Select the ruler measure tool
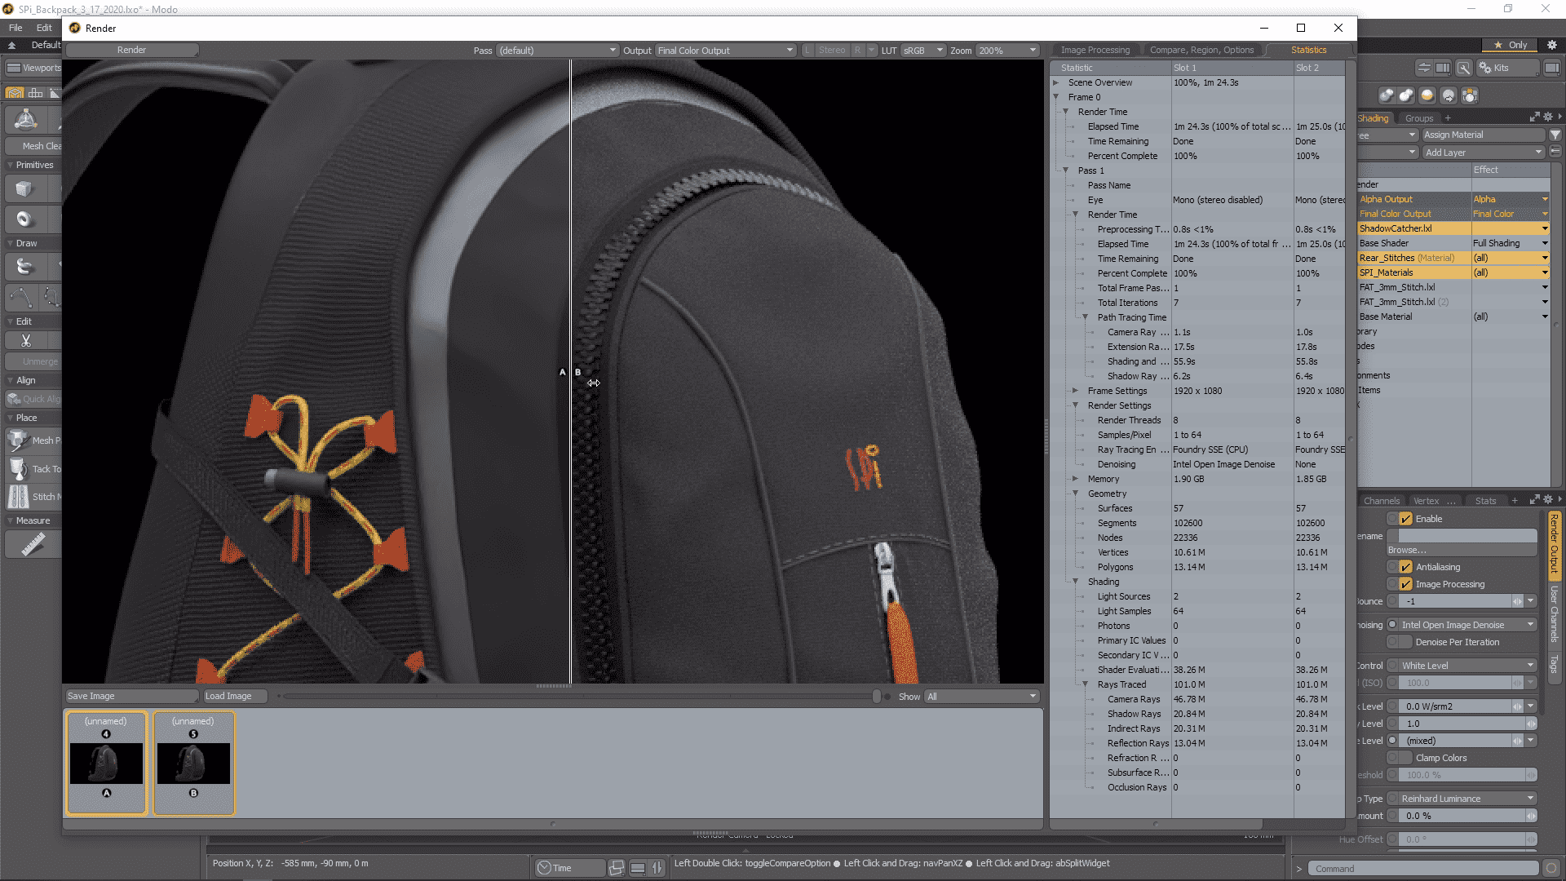 (x=33, y=544)
